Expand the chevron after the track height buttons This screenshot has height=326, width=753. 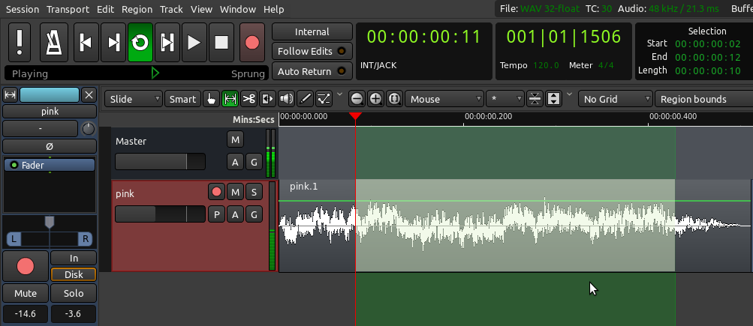pyautogui.click(x=570, y=94)
